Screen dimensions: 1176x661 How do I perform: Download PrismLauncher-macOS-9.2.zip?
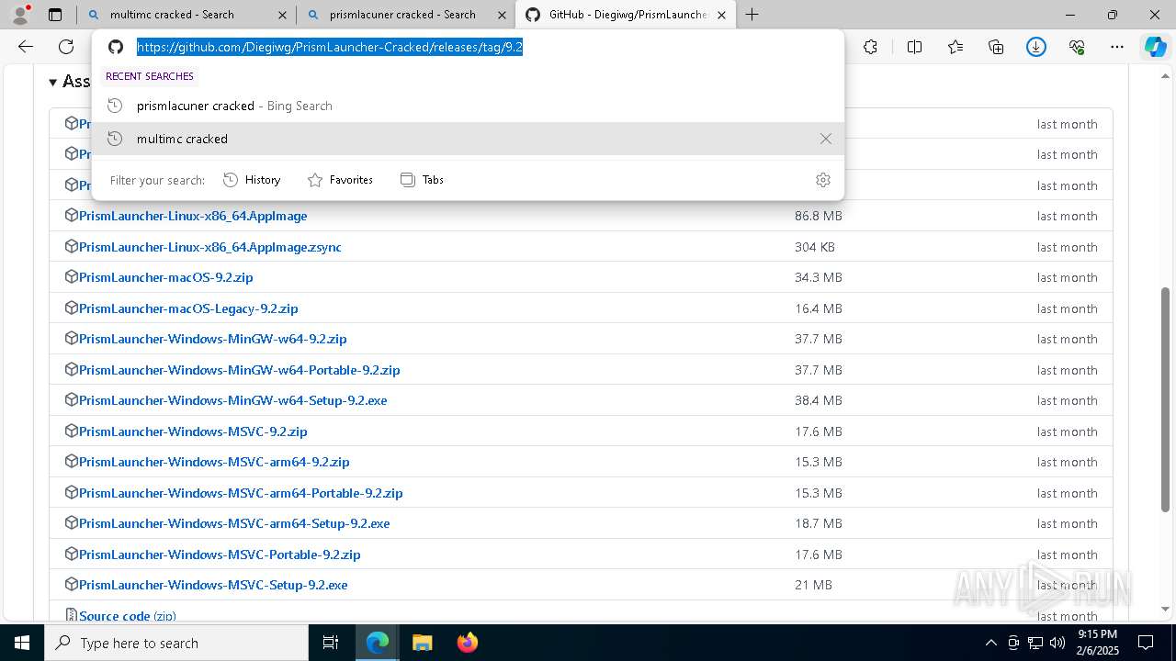point(165,277)
